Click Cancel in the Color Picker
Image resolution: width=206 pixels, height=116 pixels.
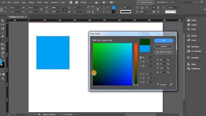tap(164, 46)
